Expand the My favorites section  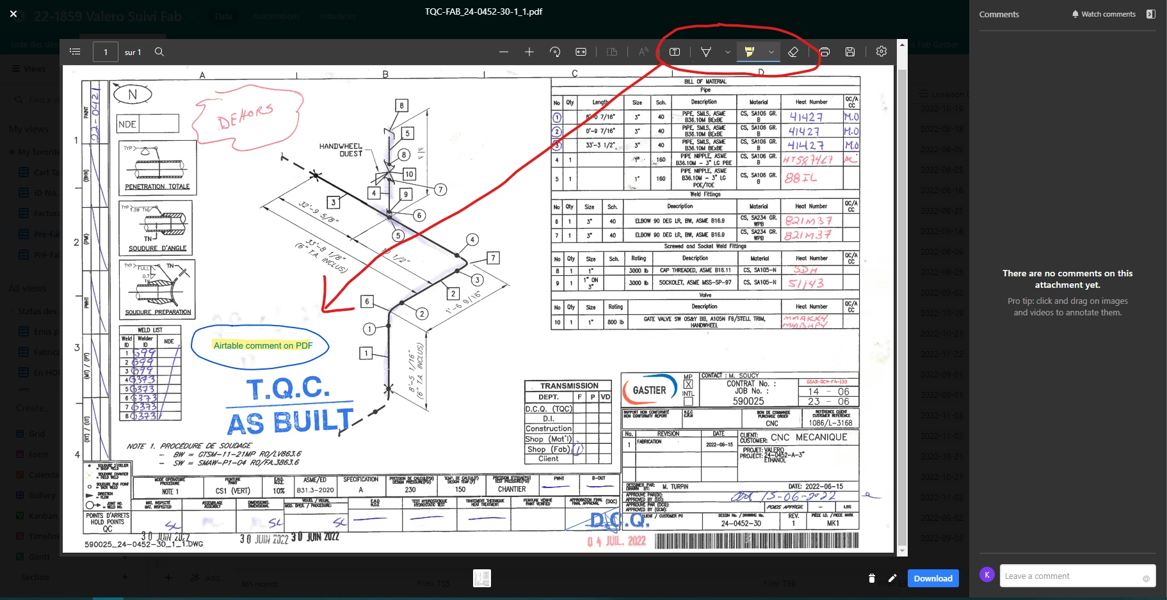[x=34, y=152]
